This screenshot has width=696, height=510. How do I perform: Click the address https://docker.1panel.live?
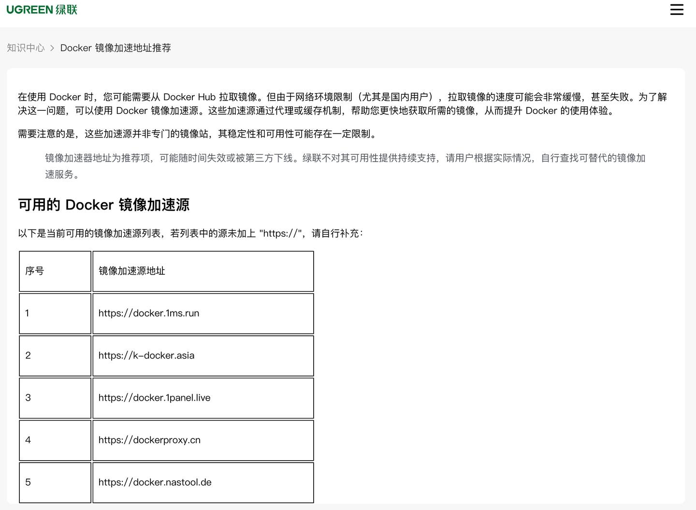coord(155,398)
